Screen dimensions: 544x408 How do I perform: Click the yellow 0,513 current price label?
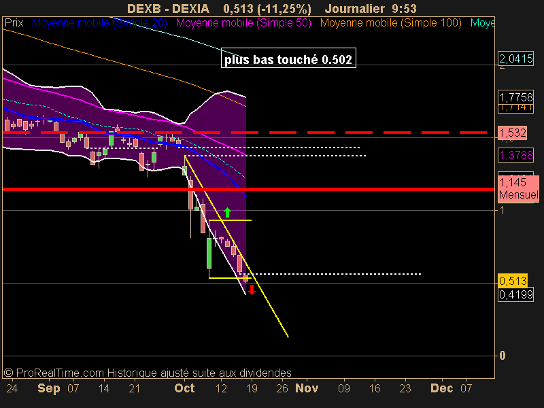(513, 280)
